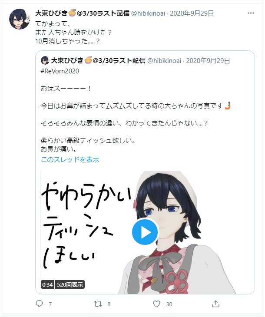Click the 0:34 video duration badge

(x=47, y=284)
